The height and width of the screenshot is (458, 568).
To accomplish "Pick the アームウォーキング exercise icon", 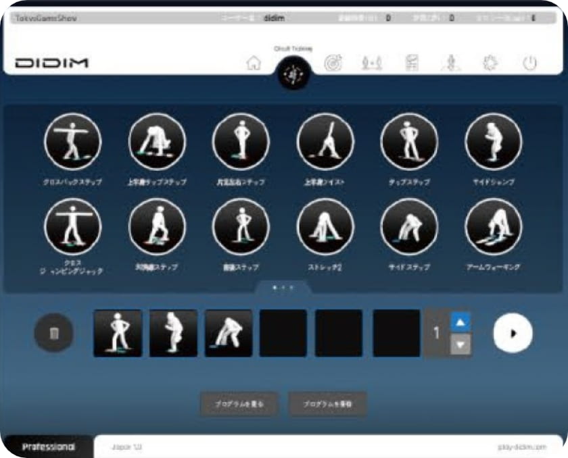I will pos(494,227).
